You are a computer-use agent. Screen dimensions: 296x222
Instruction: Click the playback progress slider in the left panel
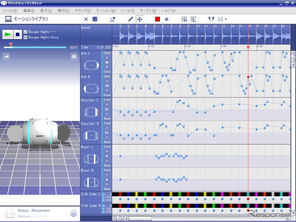point(35,47)
